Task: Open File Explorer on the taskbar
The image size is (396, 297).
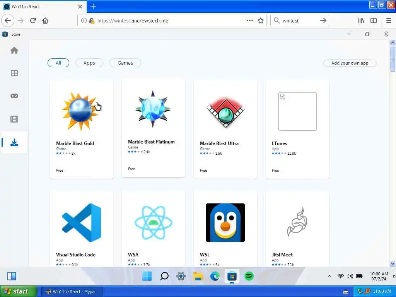Action: click(198, 276)
